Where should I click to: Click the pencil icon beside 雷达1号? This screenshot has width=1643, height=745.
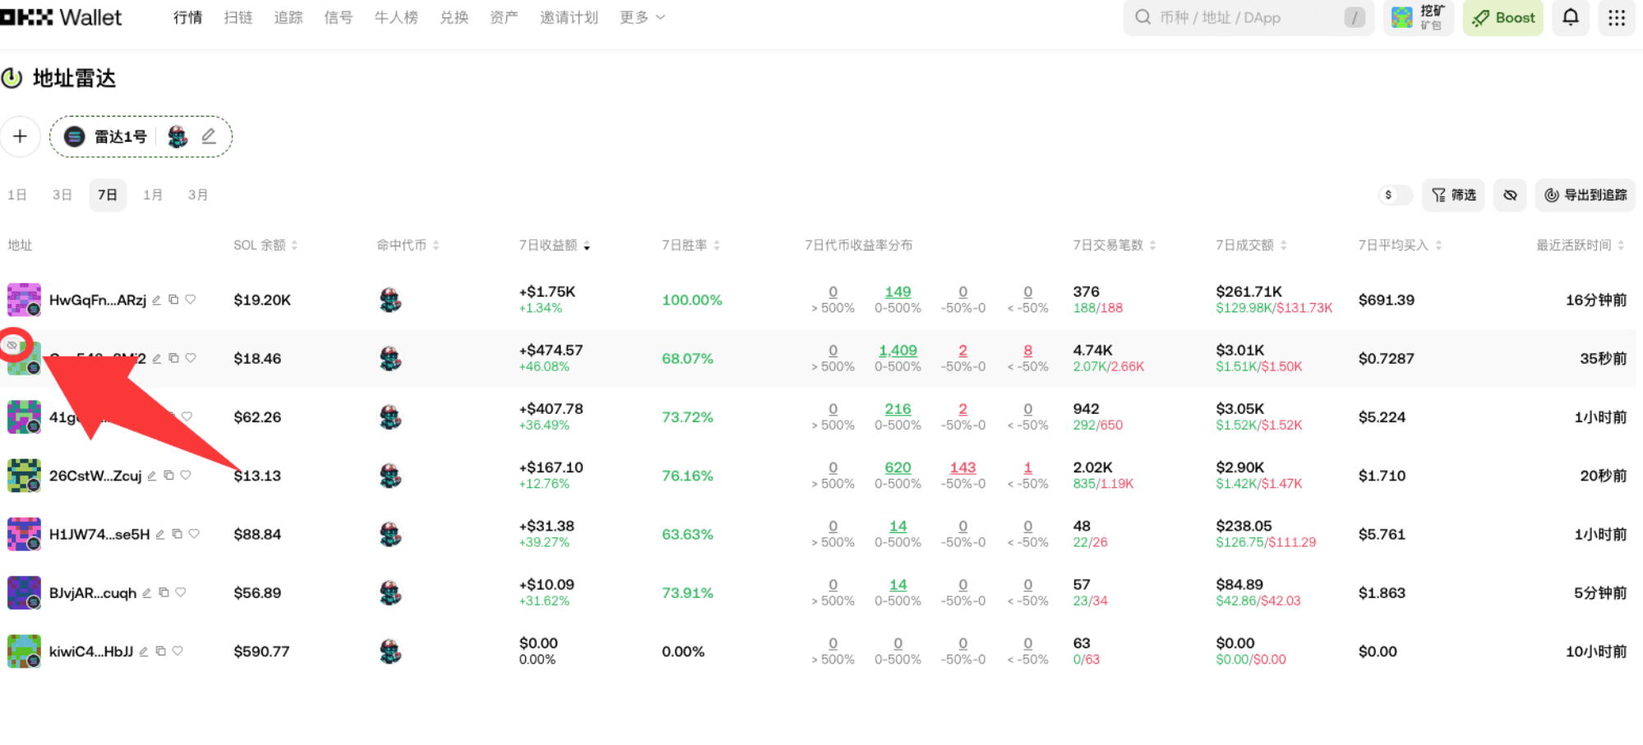[x=209, y=136]
